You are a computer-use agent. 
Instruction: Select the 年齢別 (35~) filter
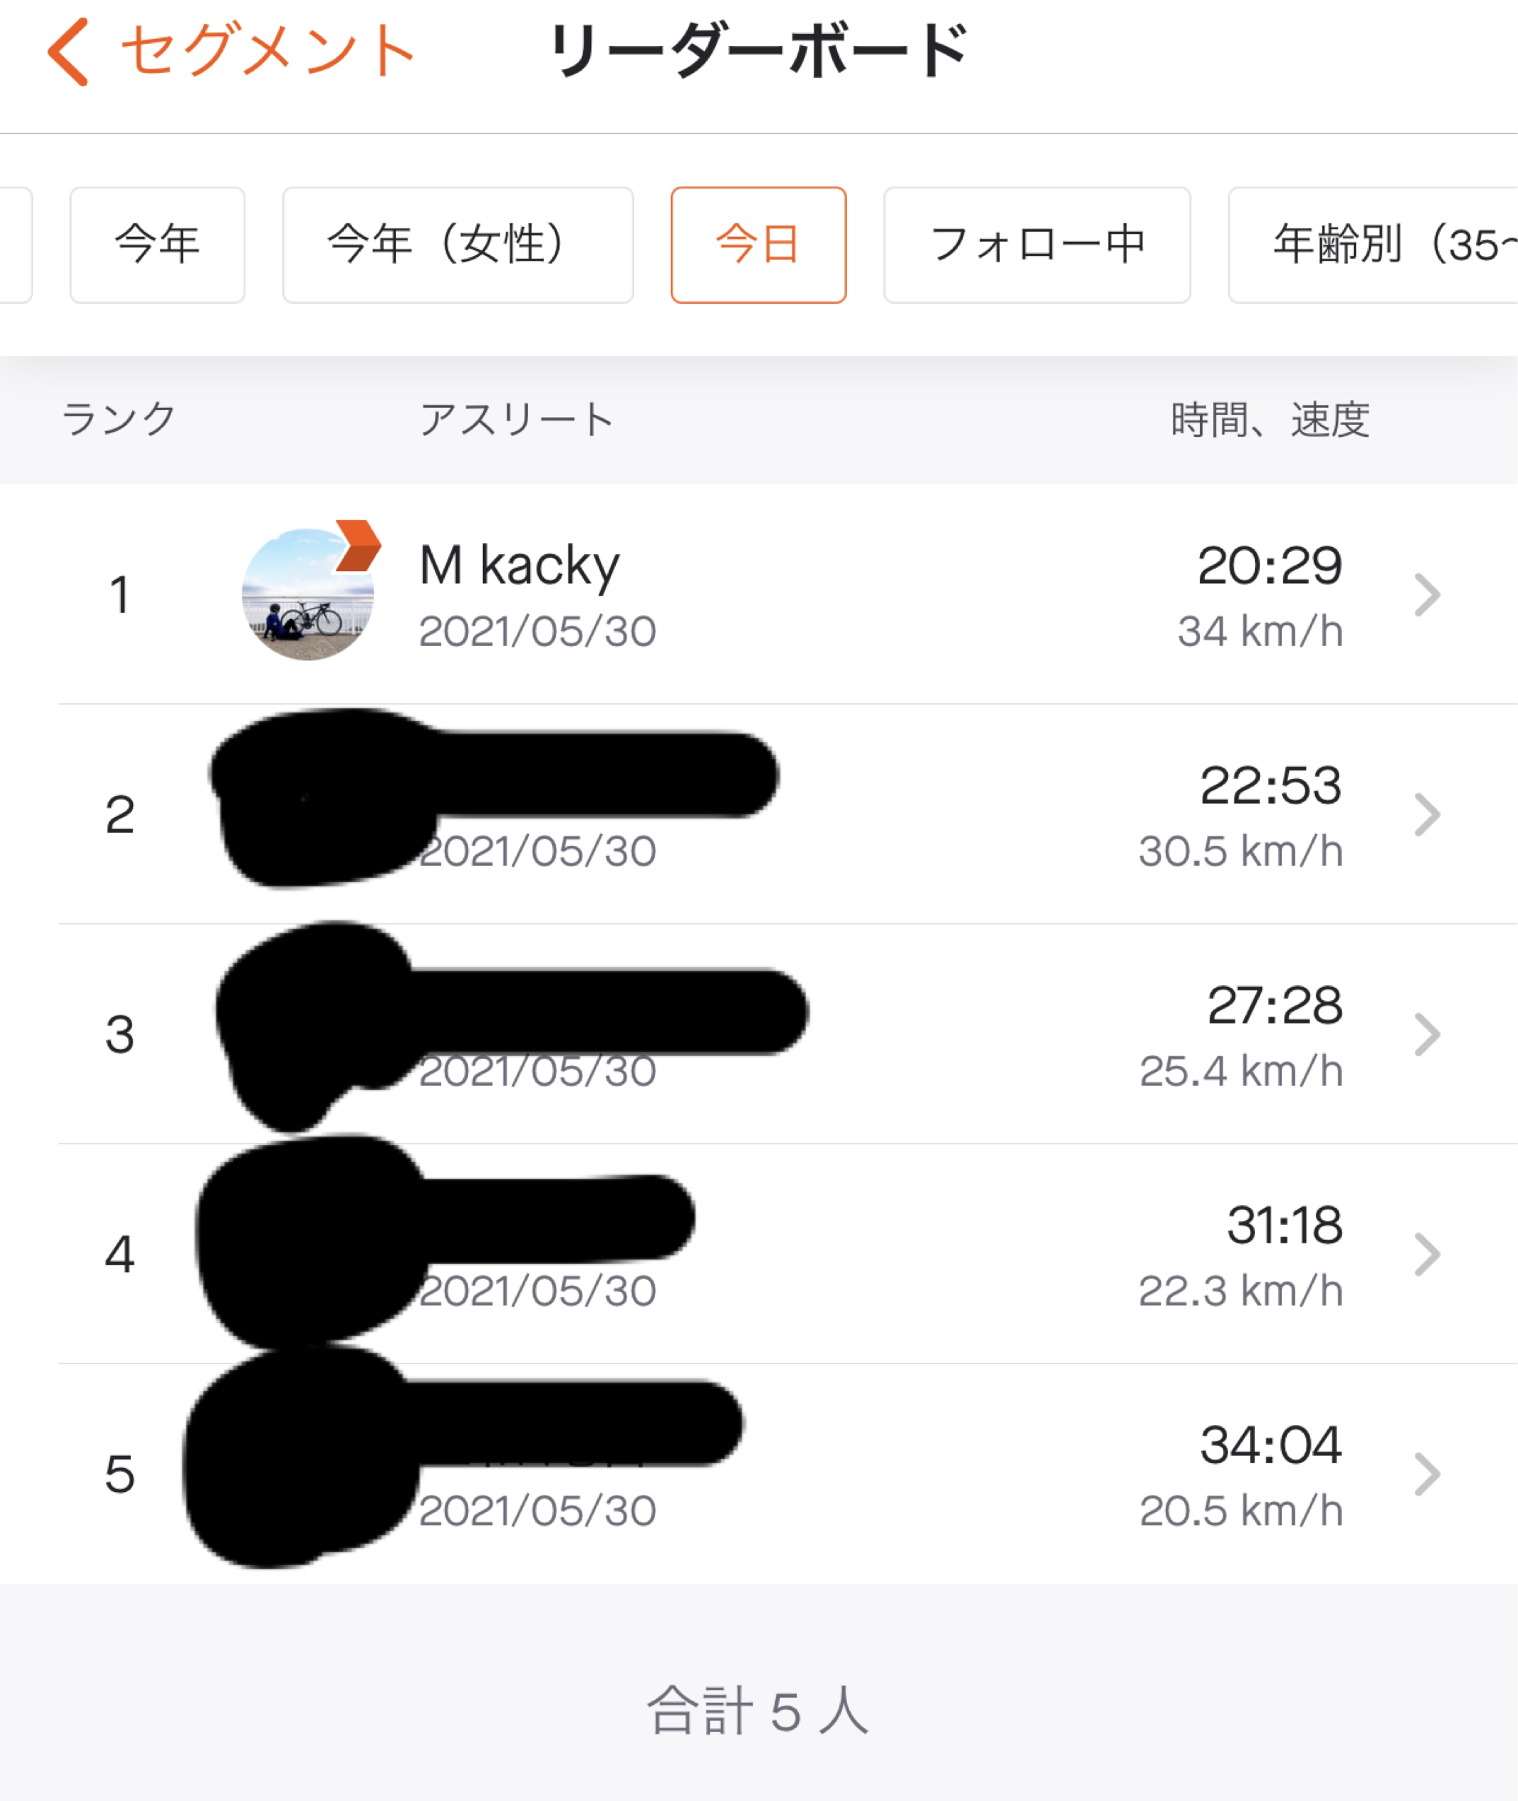pyautogui.click(x=1374, y=245)
